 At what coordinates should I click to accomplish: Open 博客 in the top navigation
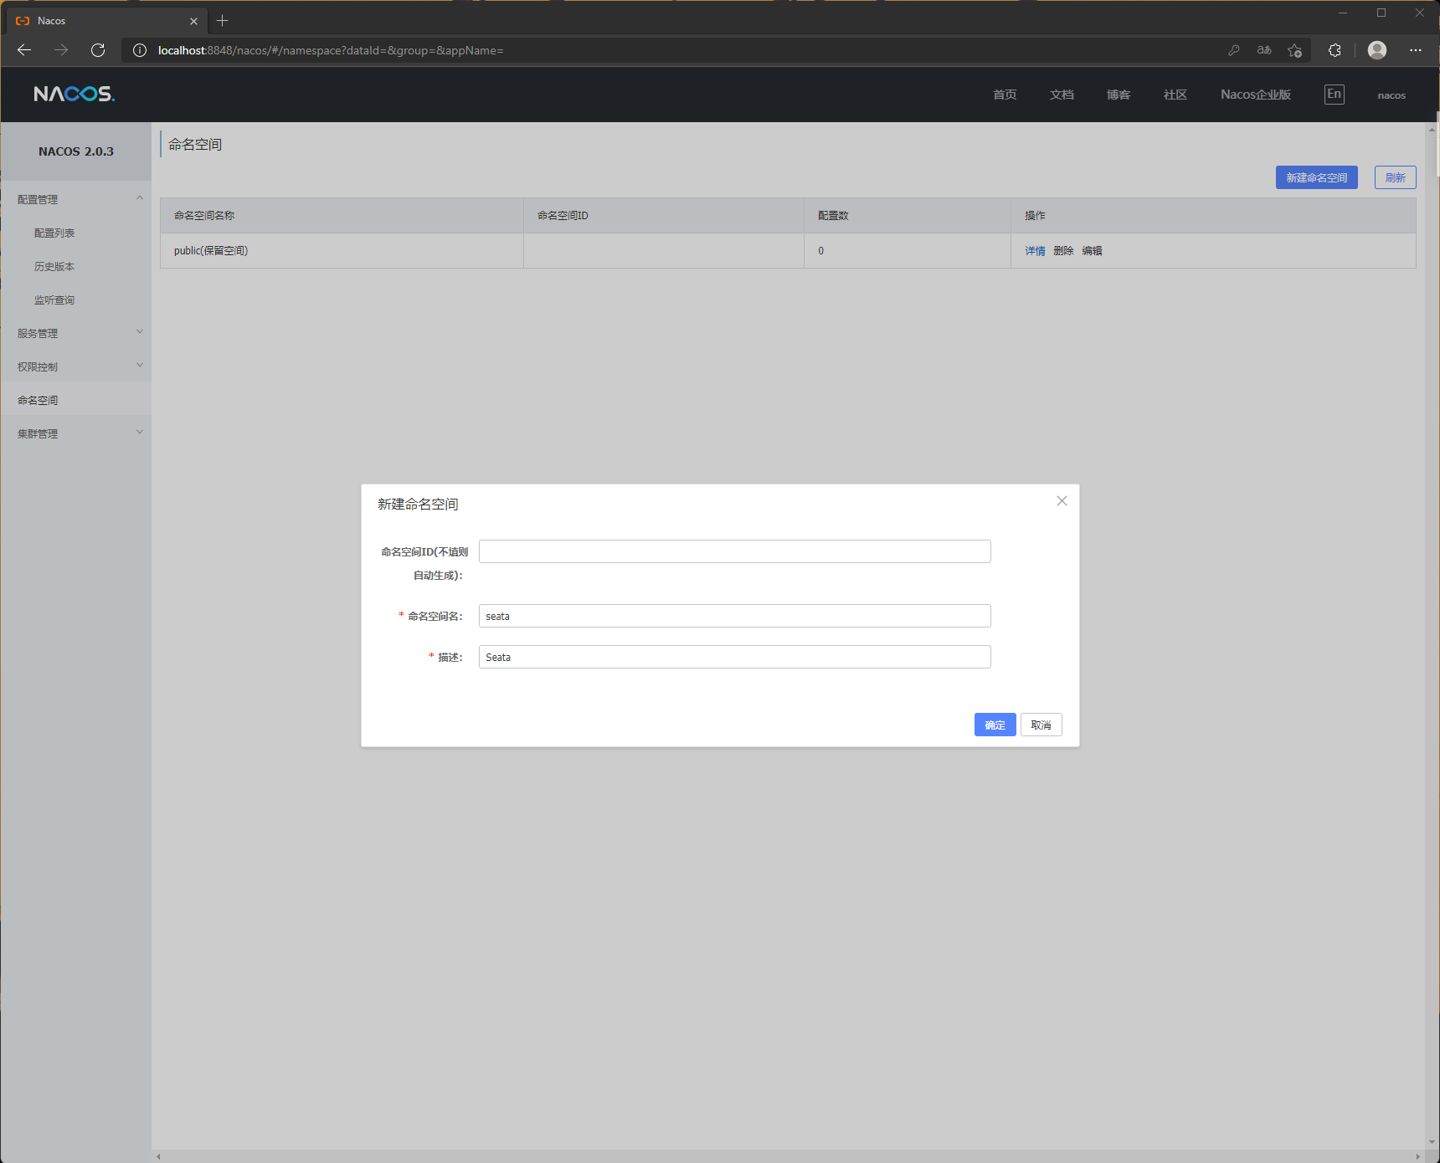click(1119, 95)
